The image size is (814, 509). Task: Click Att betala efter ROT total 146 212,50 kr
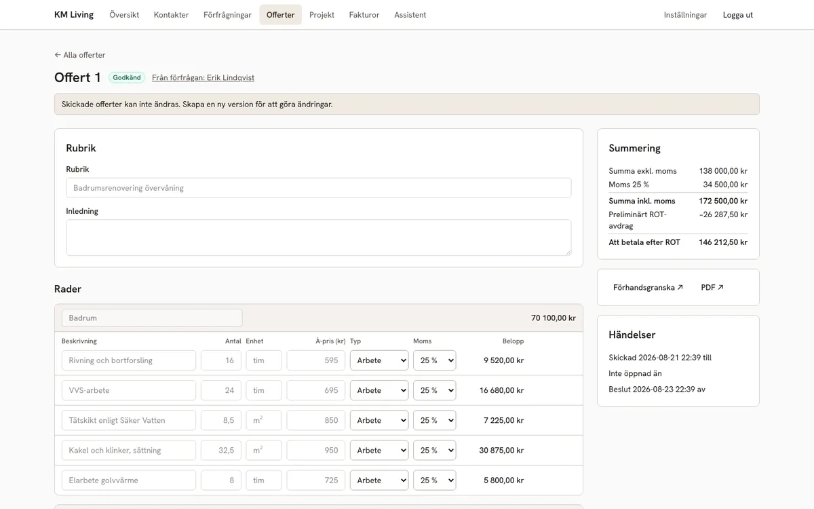point(723,242)
